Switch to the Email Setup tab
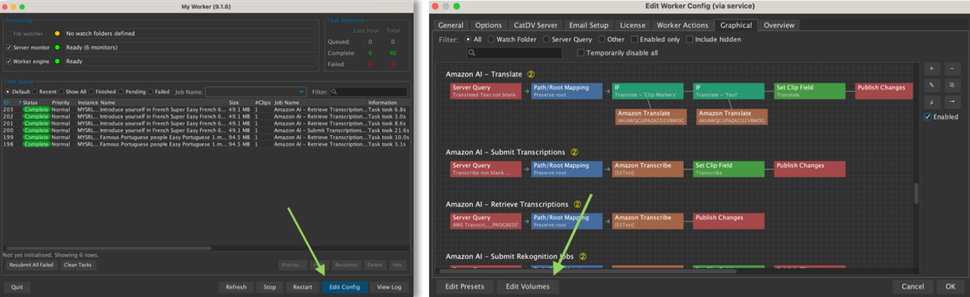The width and height of the screenshot is (970, 297). [x=588, y=25]
